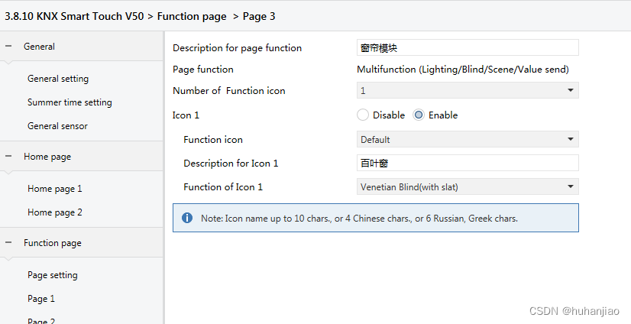Select the Enable radio button for Icon 1

coord(419,115)
